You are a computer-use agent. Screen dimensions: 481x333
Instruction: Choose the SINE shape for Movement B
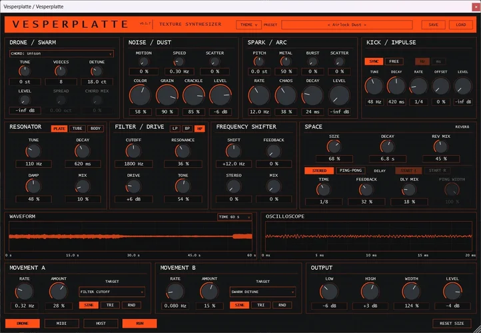click(x=239, y=305)
